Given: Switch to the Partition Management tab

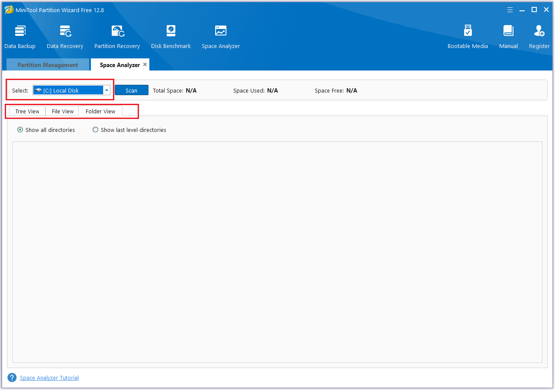Looking at the screenshot, I should click(48, 65).
